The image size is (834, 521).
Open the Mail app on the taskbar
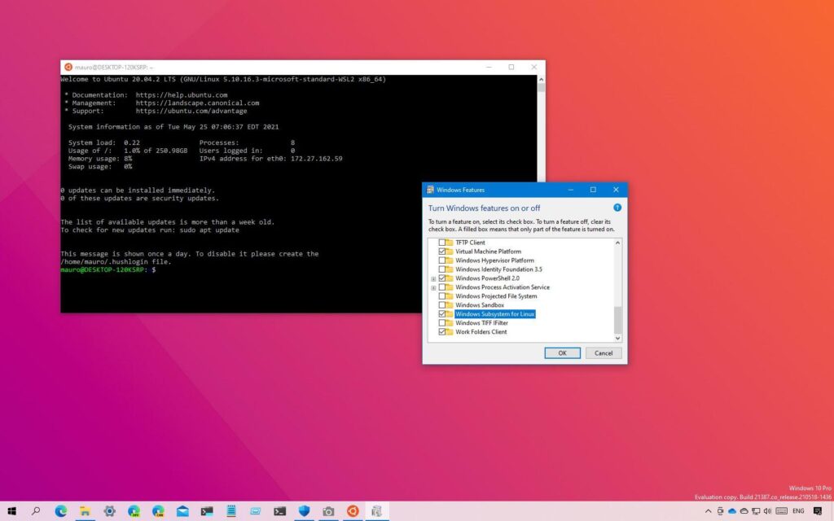point(182,511)
